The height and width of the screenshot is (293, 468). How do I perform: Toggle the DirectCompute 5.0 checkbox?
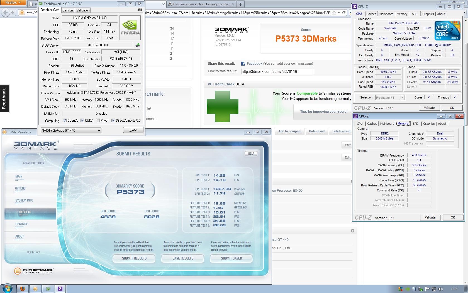[113, 121]
